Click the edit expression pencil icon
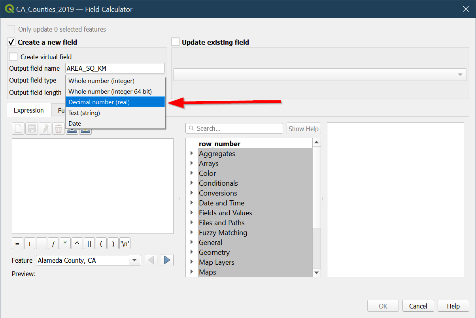Screen dimensions: 476x318 45,129
